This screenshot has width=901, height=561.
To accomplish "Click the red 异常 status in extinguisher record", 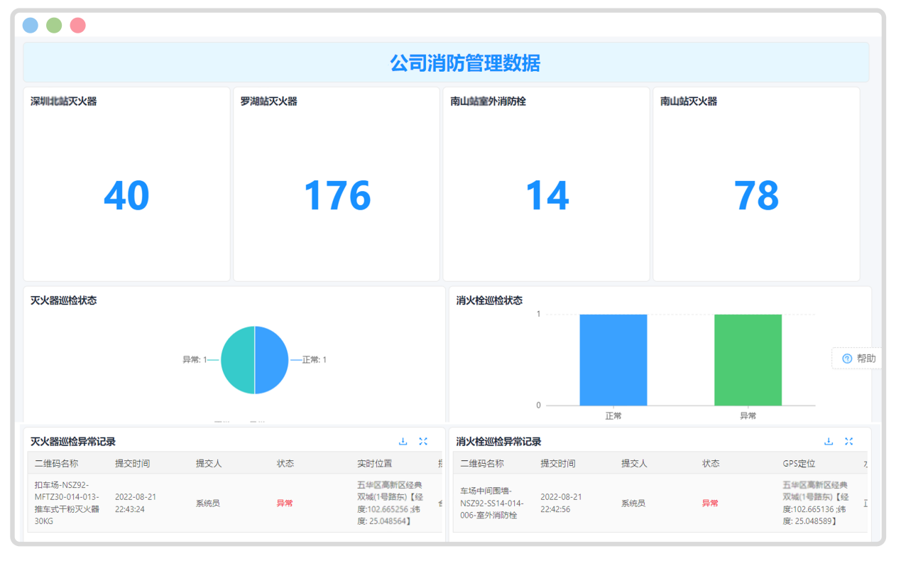I will 283,502.
